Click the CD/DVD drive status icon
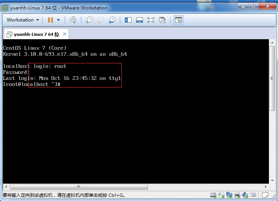Viewport: 278px width, 201px height. (221, 195)
